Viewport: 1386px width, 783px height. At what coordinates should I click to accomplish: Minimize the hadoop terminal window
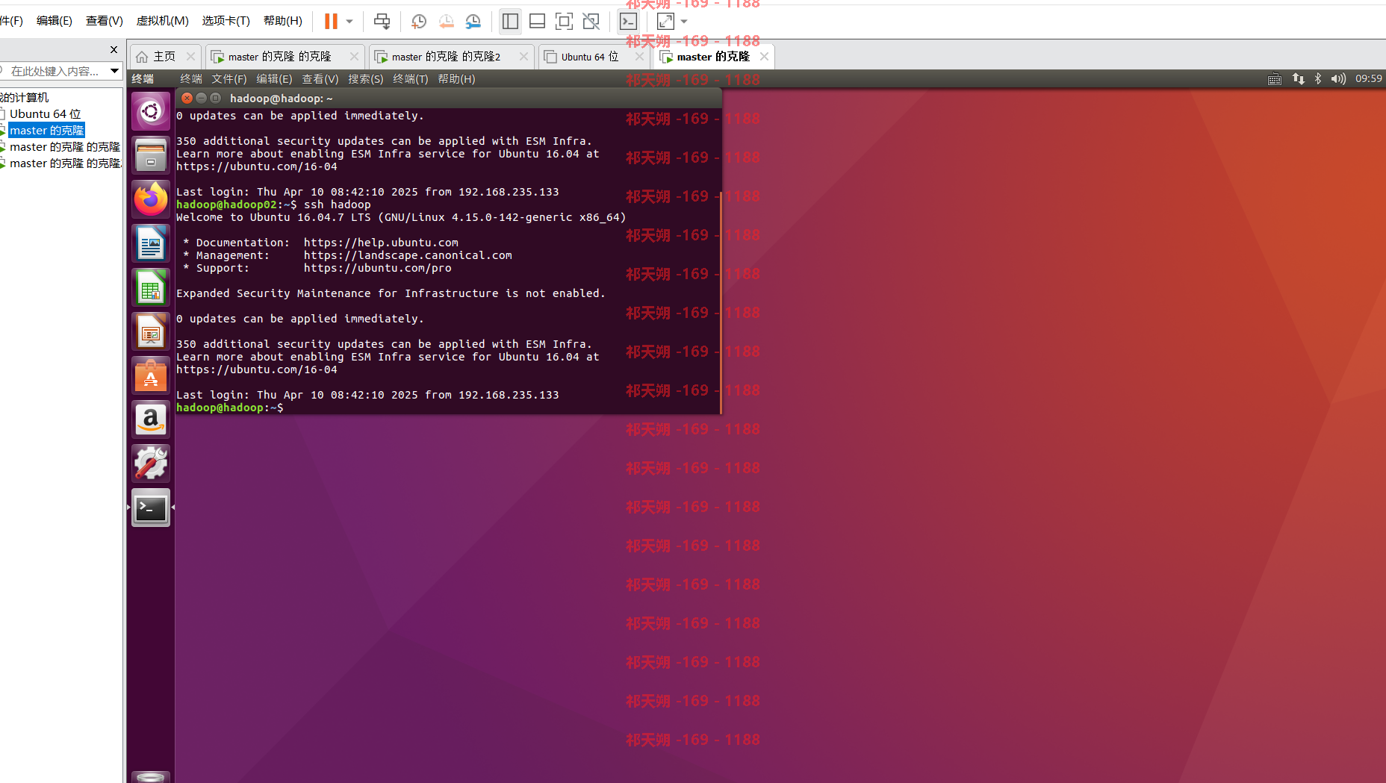[202, 99]
